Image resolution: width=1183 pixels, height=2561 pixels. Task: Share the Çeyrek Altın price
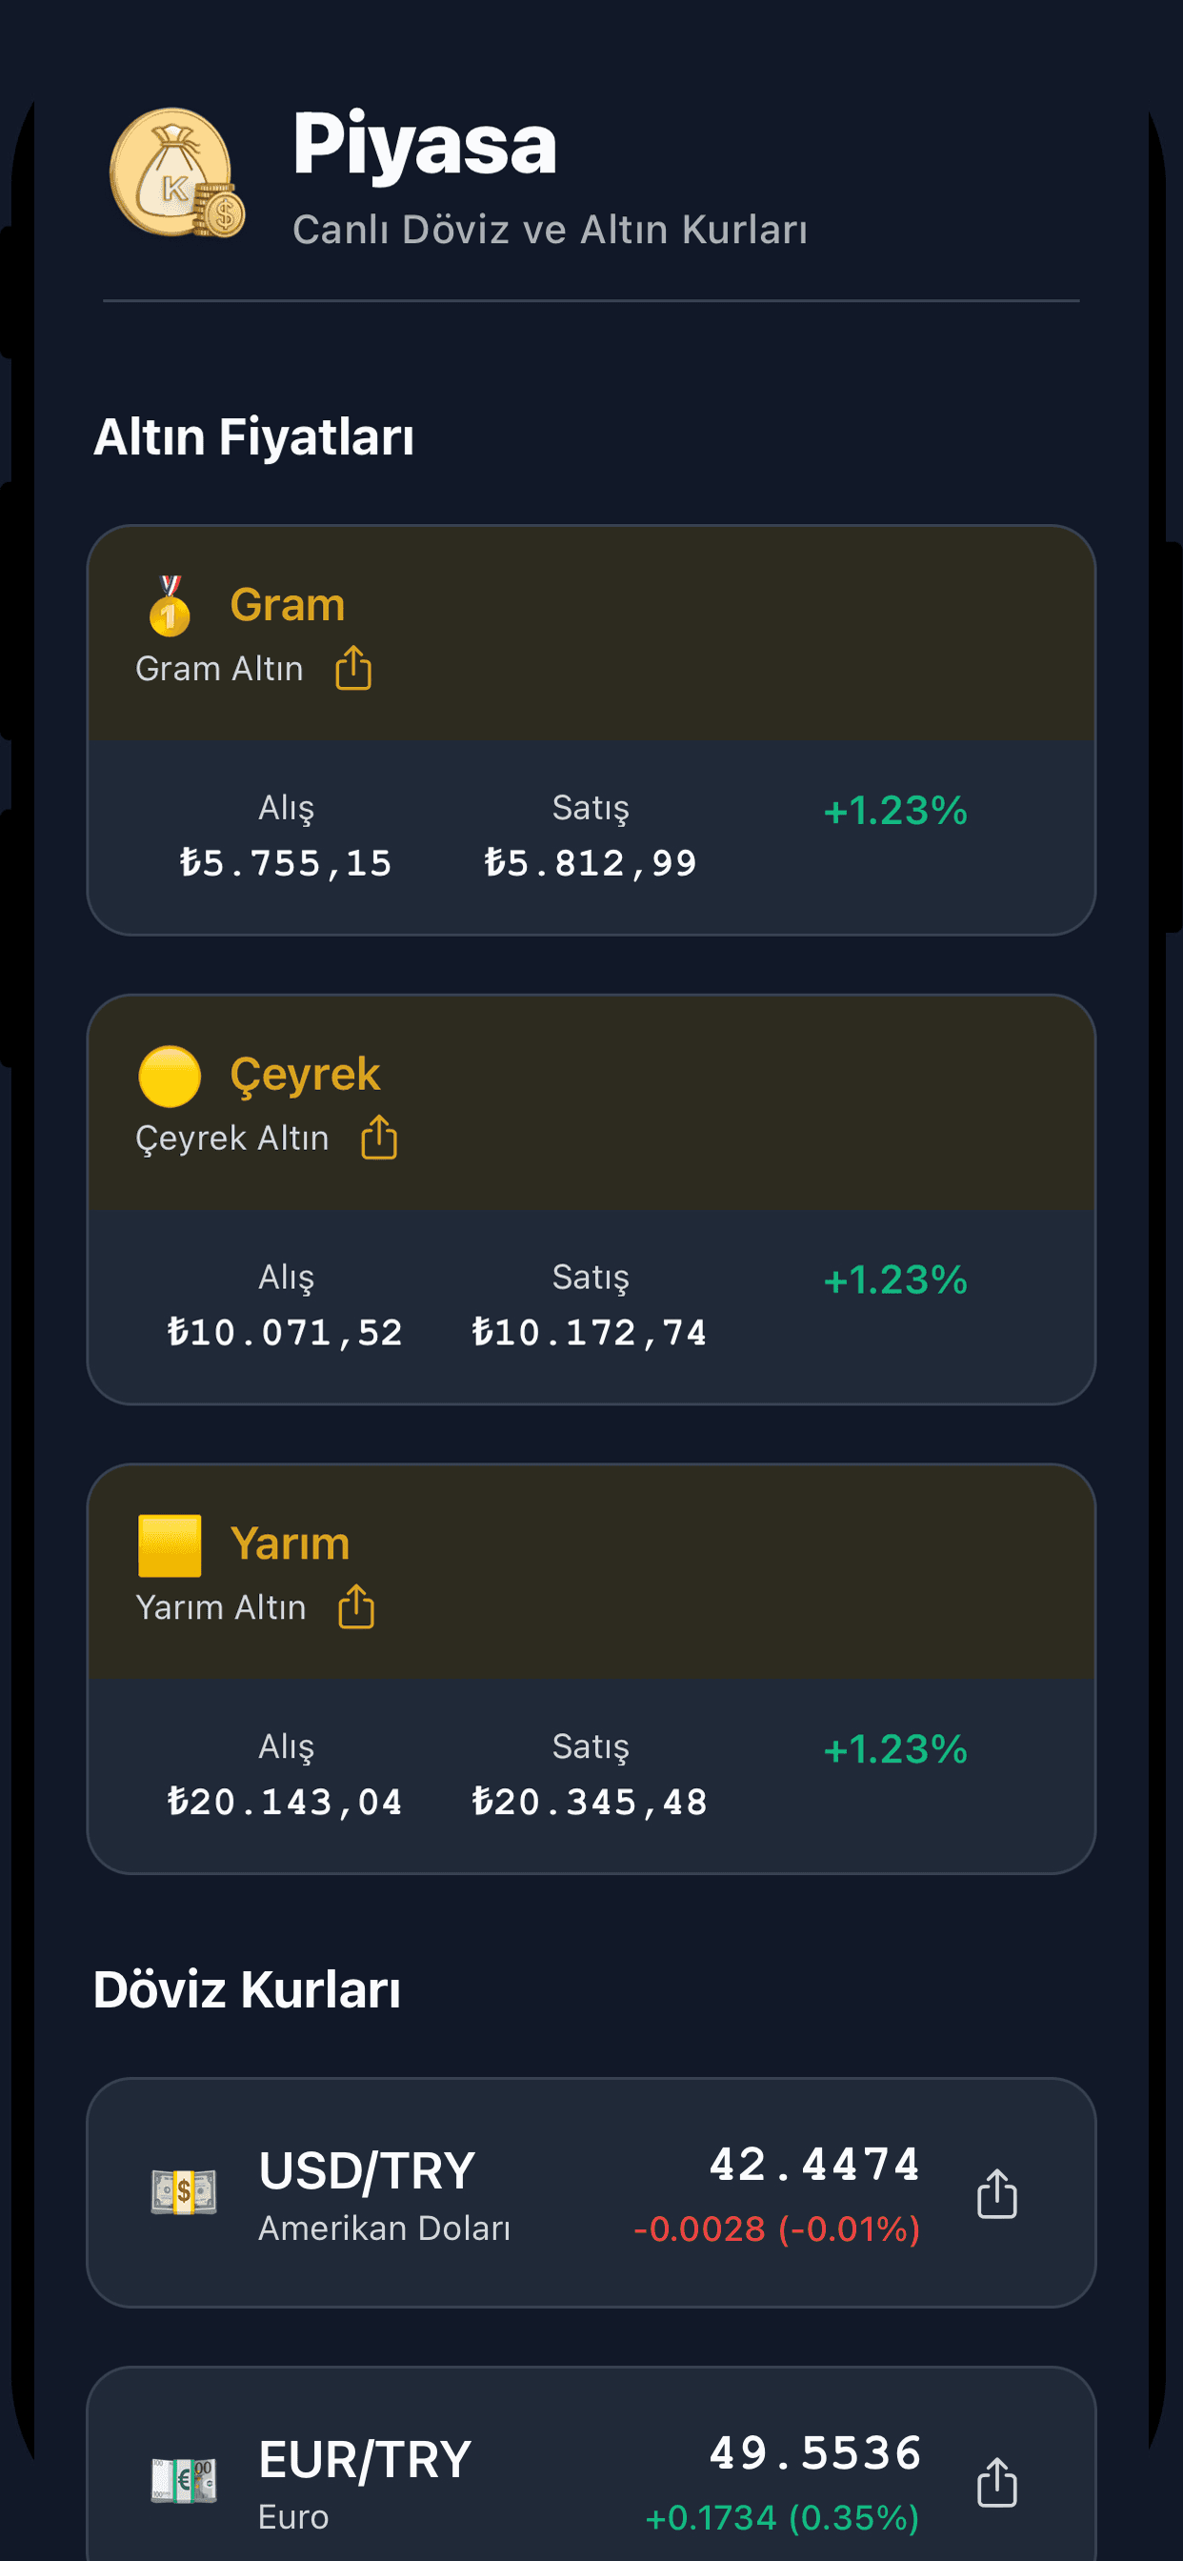click(x=379, y=1138)
